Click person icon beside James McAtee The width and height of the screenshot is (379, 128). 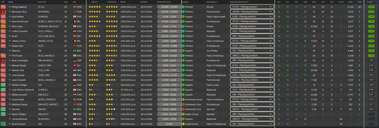(9, 119)
